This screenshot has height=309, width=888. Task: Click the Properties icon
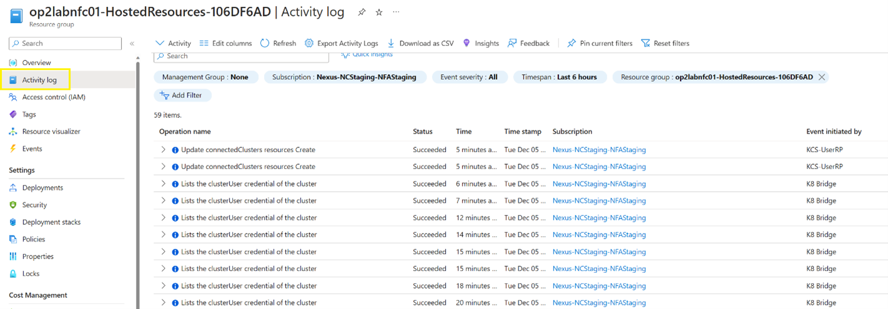coord(13,257)
